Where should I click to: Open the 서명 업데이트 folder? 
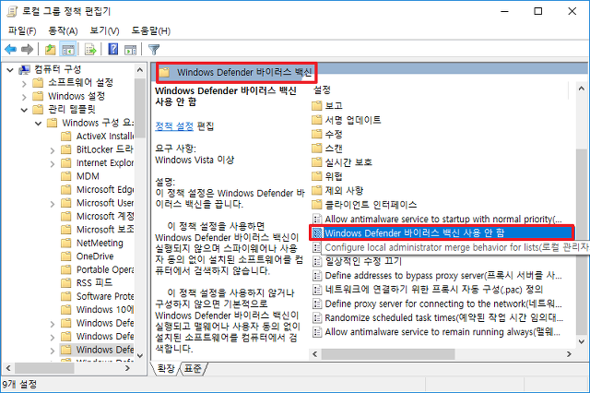pos(347,120)
